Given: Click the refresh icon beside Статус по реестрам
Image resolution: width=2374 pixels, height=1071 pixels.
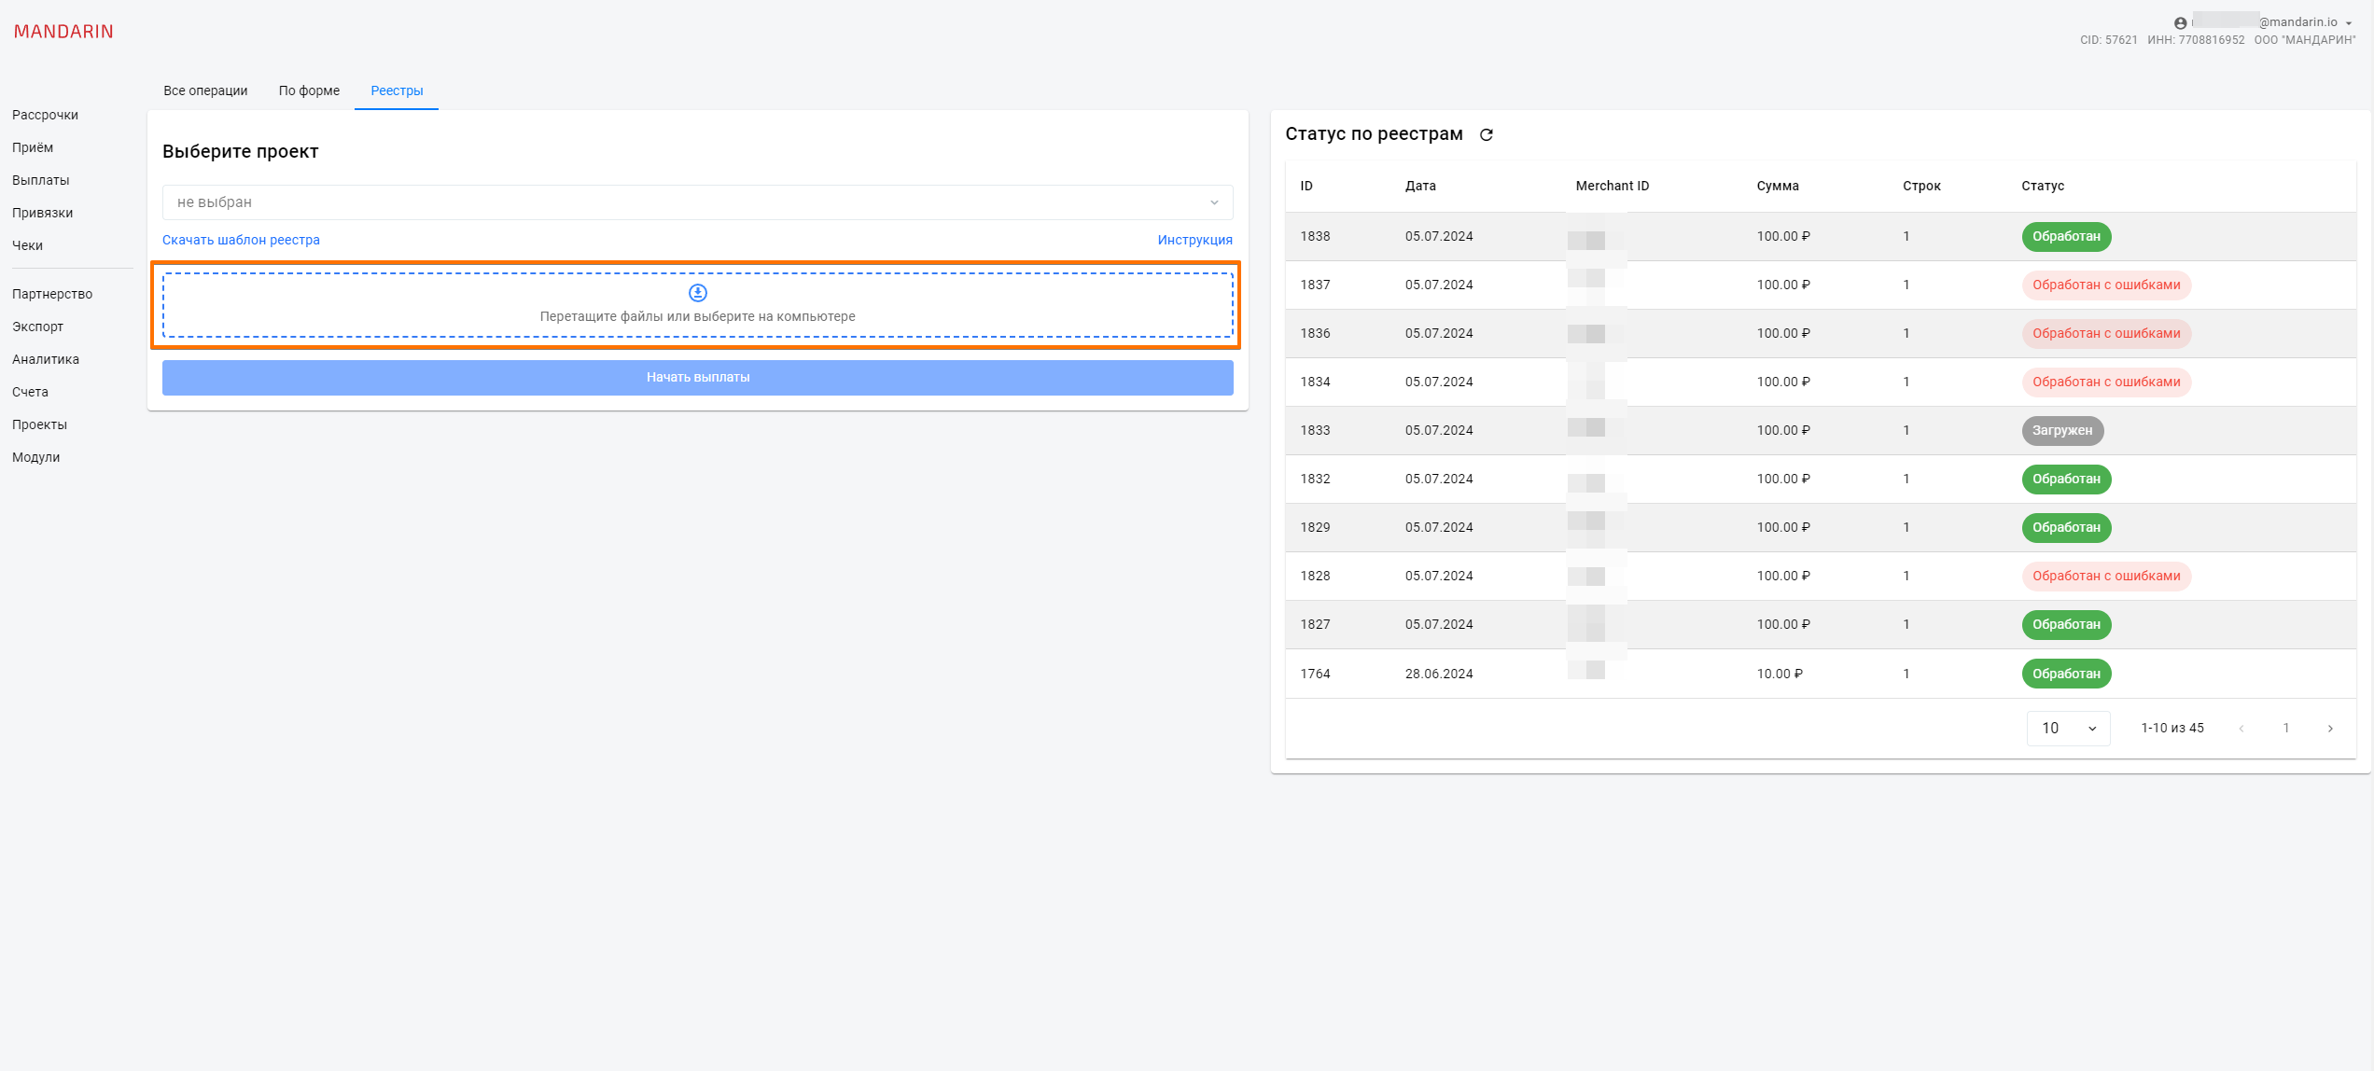Looking at the screenshot, I should click(1487, 135).
